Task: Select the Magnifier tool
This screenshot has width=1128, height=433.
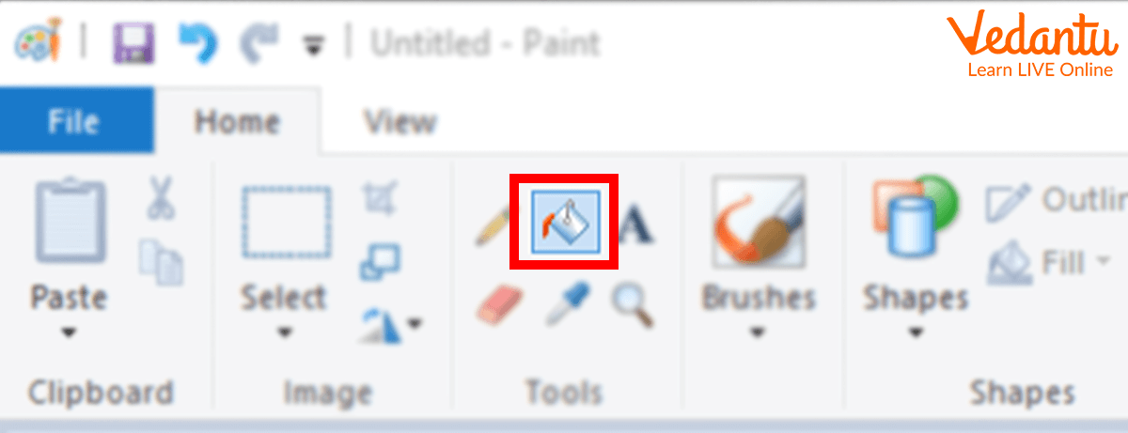Action: point(633,303)
